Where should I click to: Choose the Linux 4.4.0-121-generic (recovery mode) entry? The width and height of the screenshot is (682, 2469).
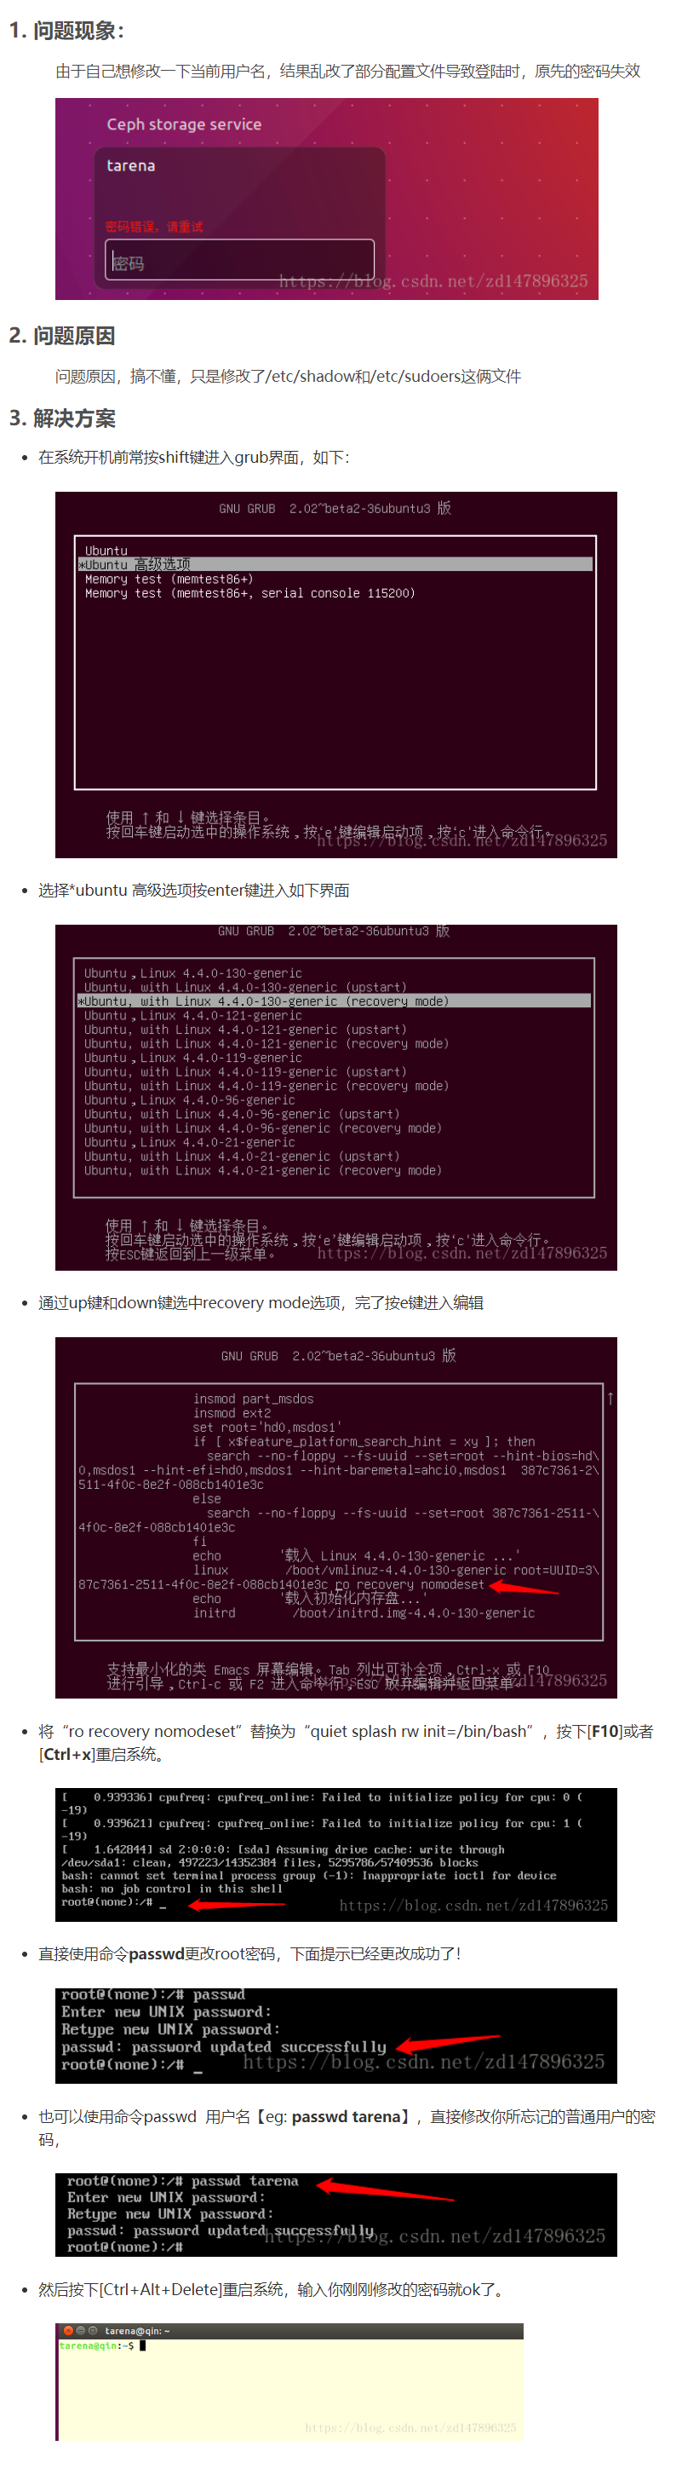[266, 1043]
